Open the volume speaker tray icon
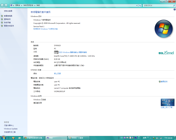Viewport: 176px width, 140px height. pos(157,138)
